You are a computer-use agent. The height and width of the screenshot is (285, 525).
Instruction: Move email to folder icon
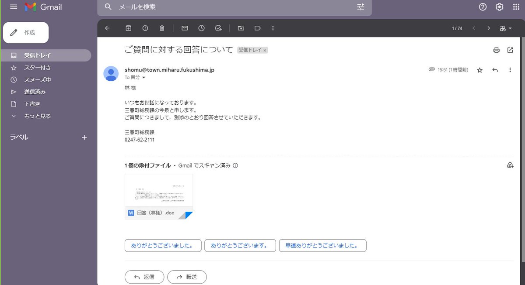tap(241, 28)
